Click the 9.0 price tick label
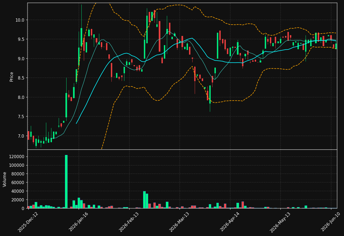The width and height of the screenshot is (344, 236). (21, 59)
